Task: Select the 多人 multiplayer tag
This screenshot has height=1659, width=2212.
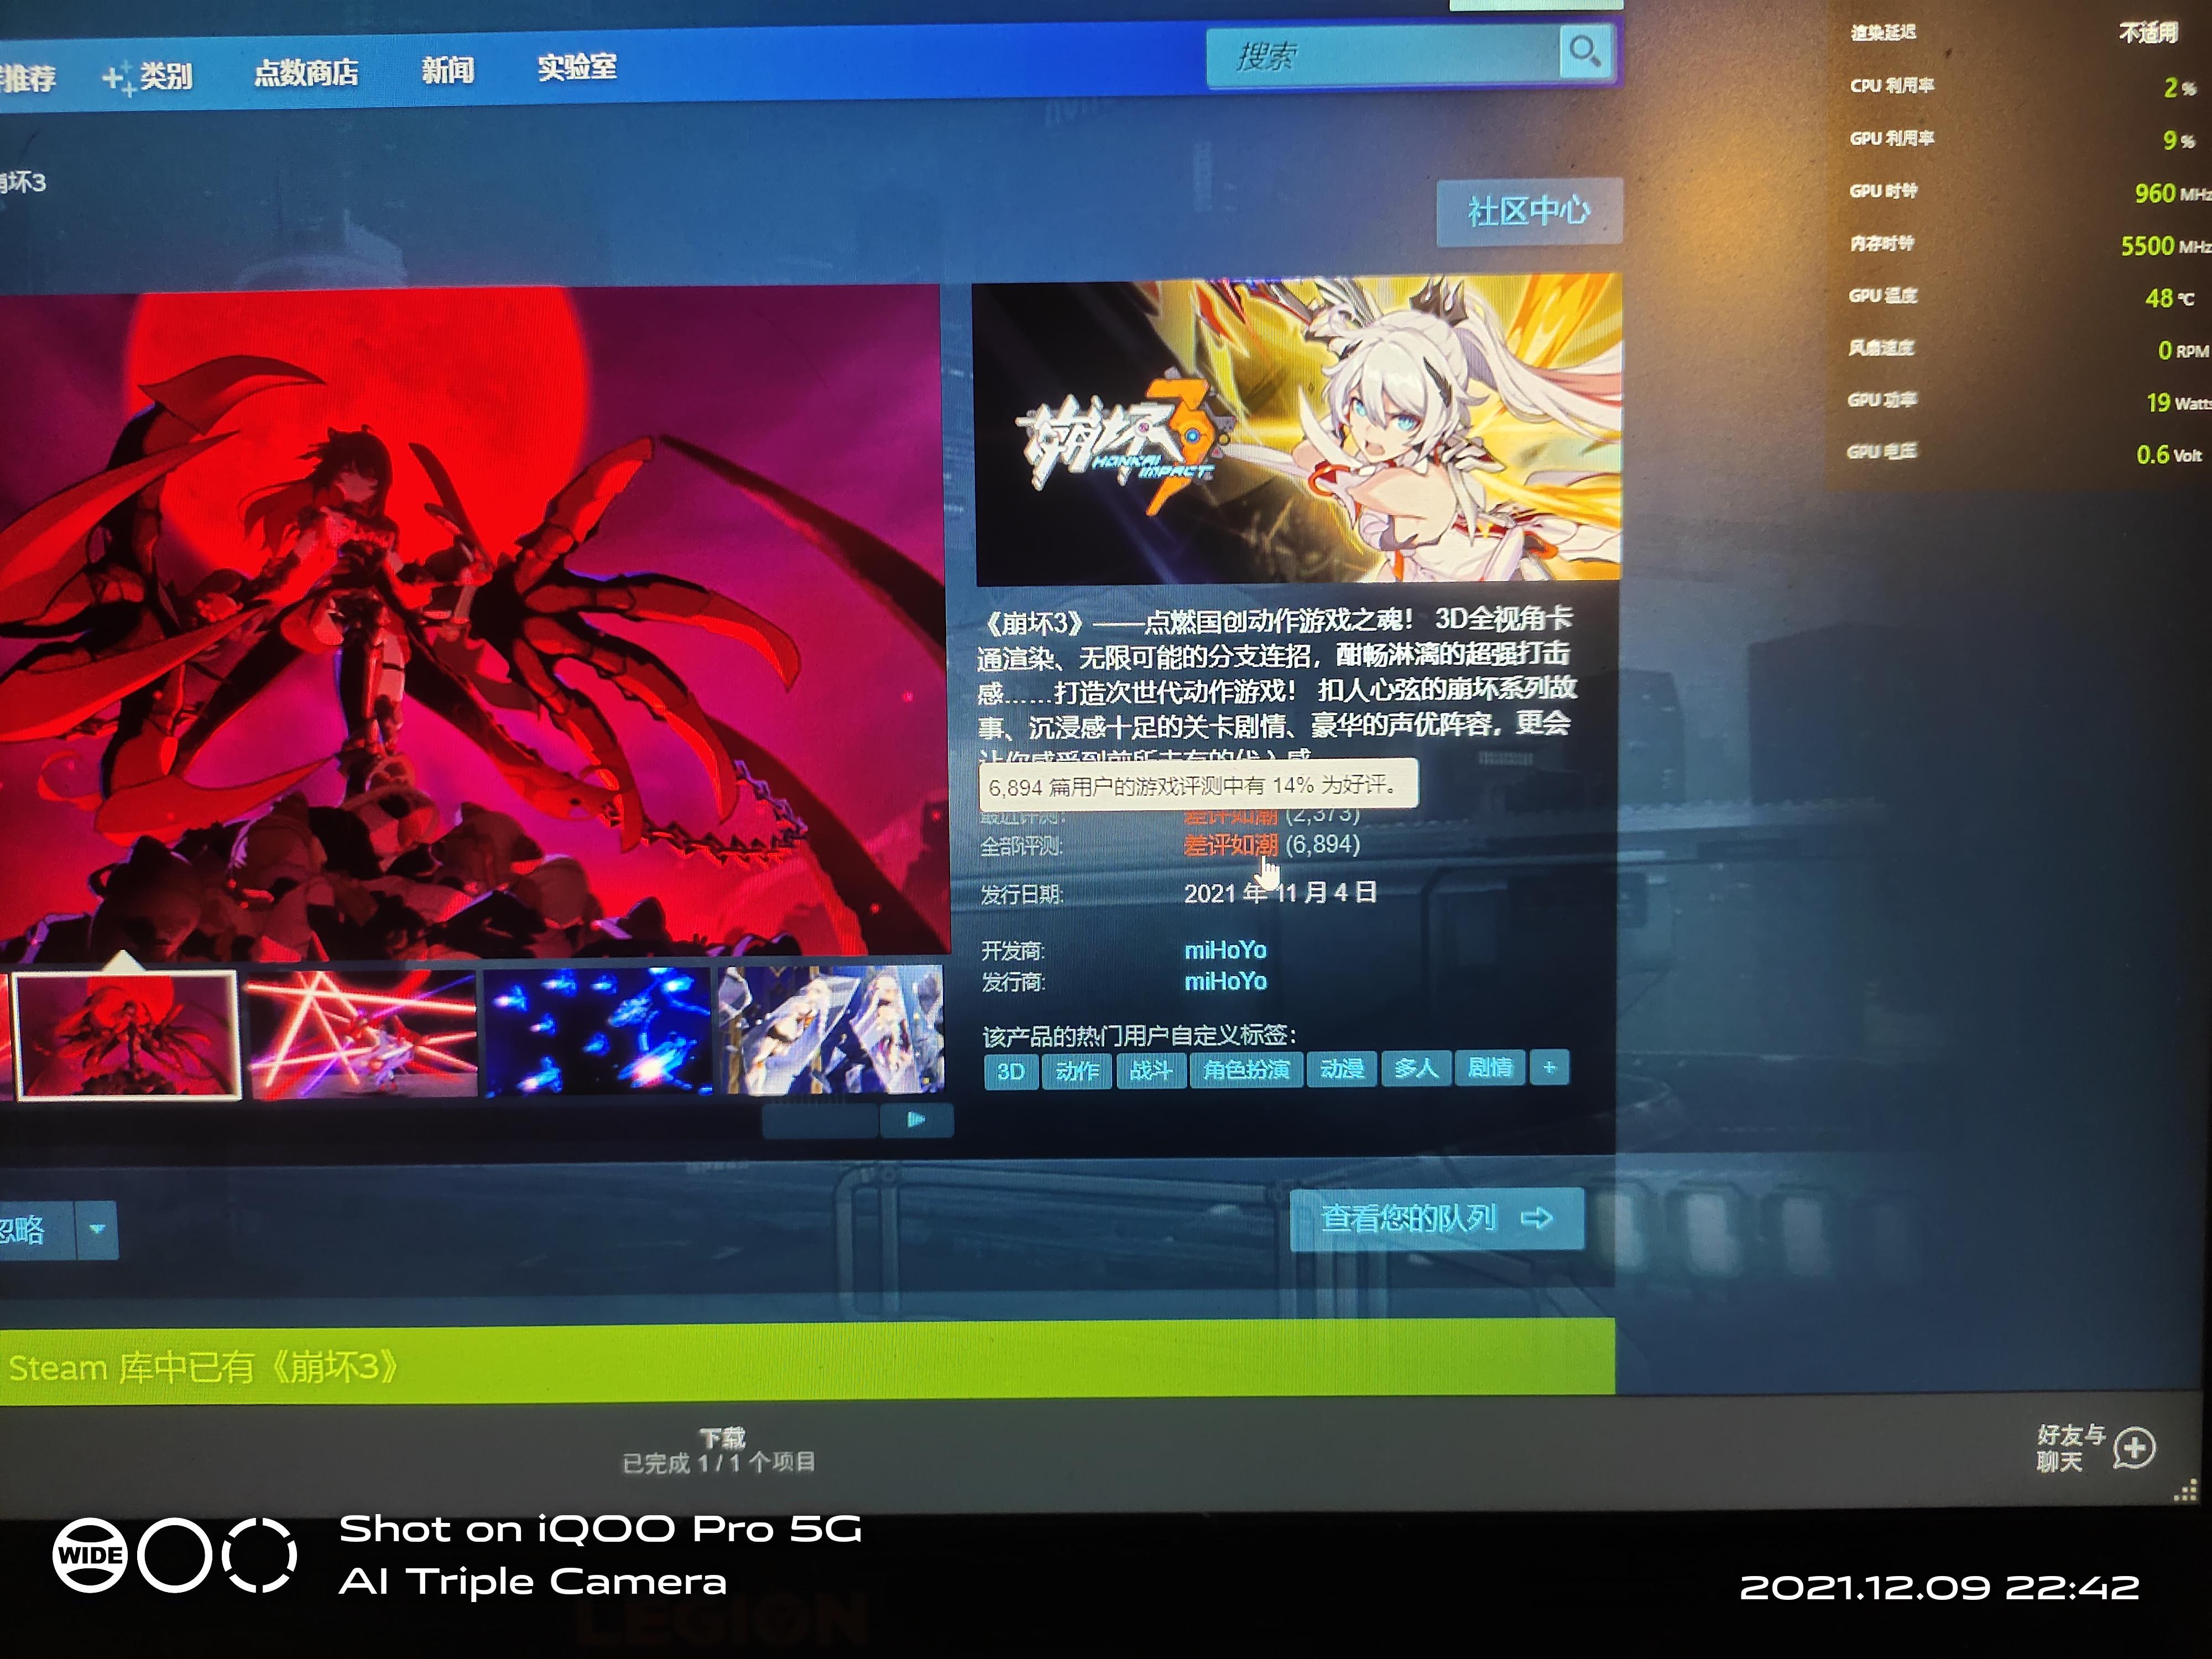Action: click(x=1416, y=1068)
